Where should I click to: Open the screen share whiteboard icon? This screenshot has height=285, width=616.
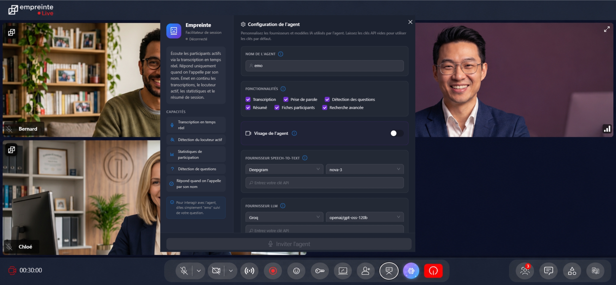tap(343, 271)
